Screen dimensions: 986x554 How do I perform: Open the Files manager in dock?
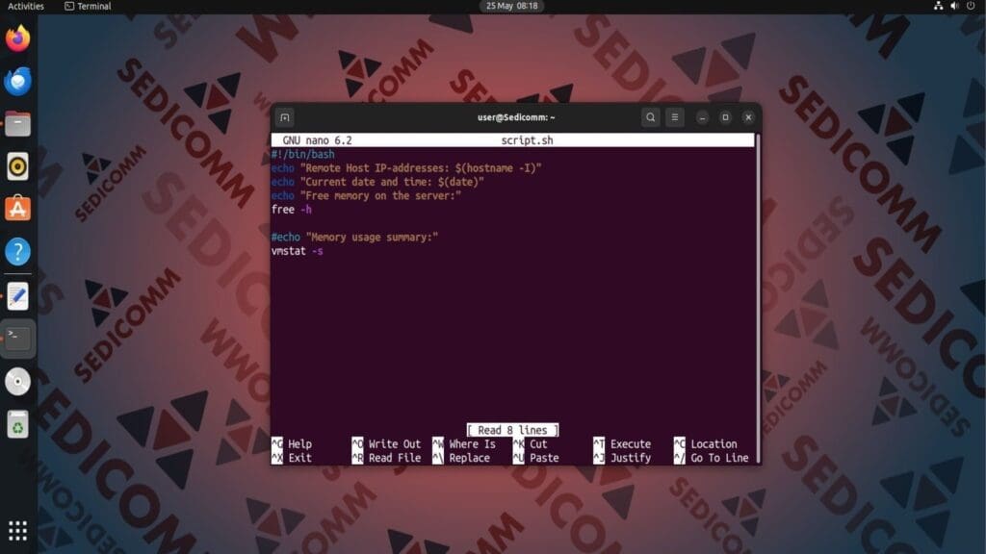17,124
